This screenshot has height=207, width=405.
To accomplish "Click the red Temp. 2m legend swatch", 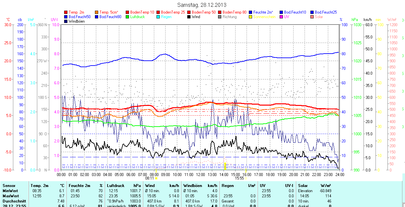I will (66, 12).
